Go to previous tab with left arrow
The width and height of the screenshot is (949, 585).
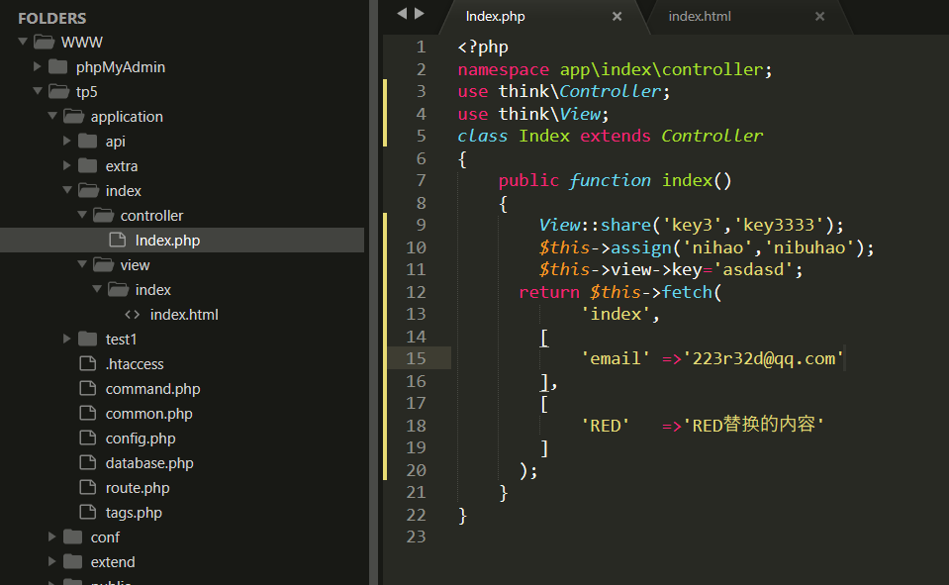[402, 13]
